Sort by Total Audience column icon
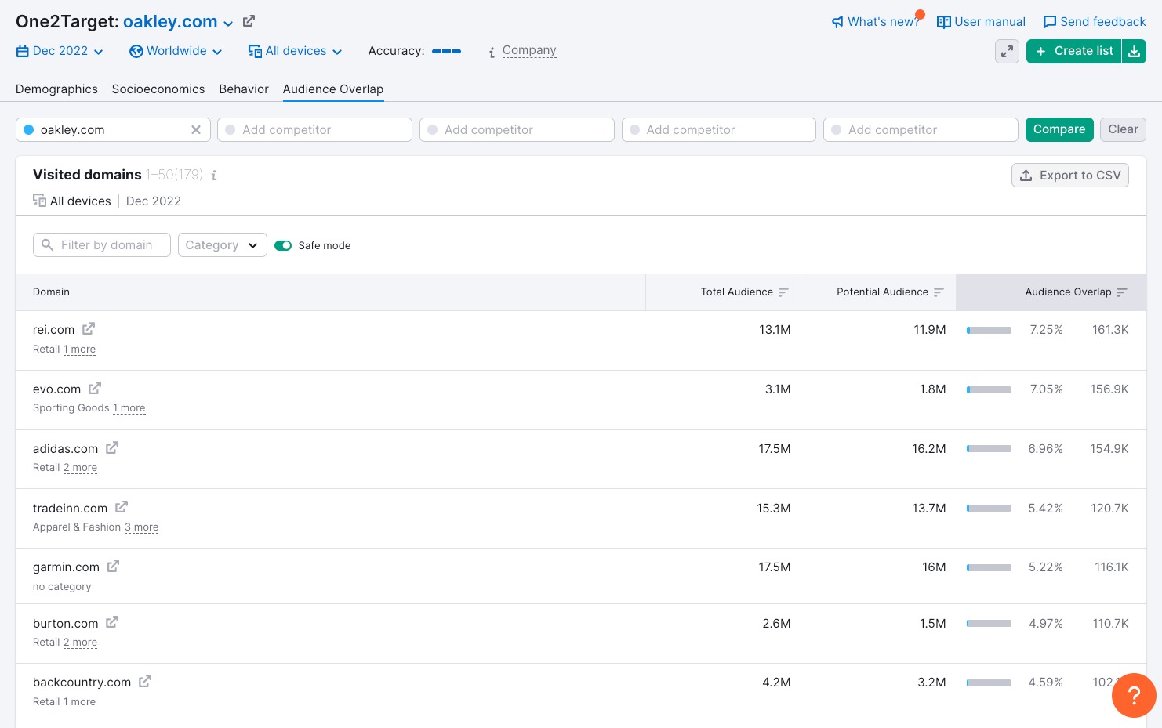The width and height of the screenshot is (1162, 728). 783,292
